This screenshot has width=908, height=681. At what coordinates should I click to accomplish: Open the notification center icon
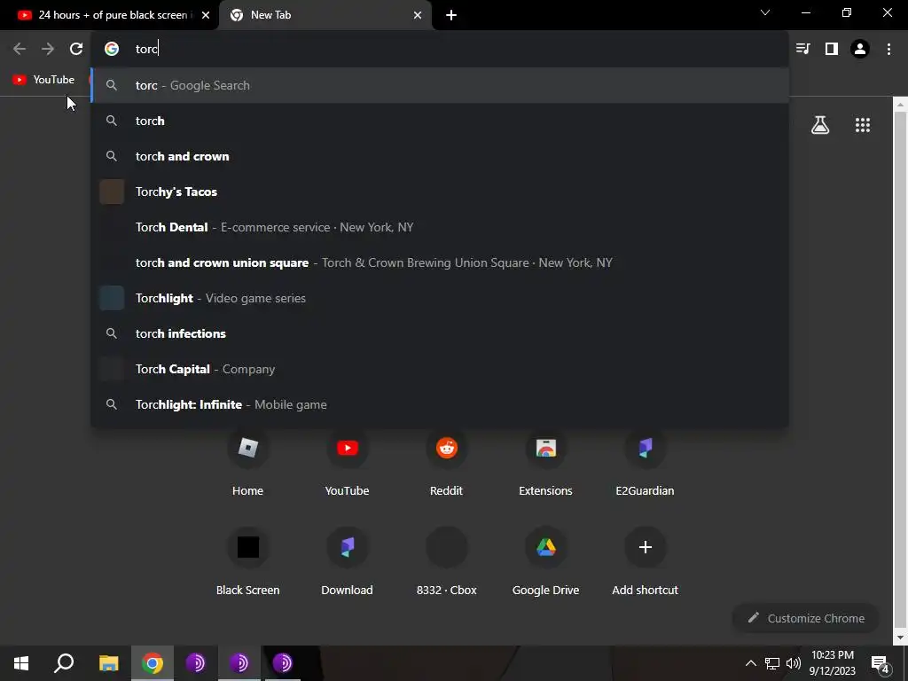[881, 663]
